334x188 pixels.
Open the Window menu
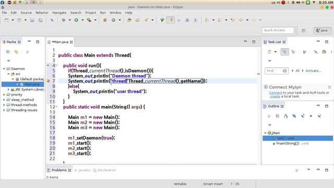pyautogui.click(x=115, y=13)
